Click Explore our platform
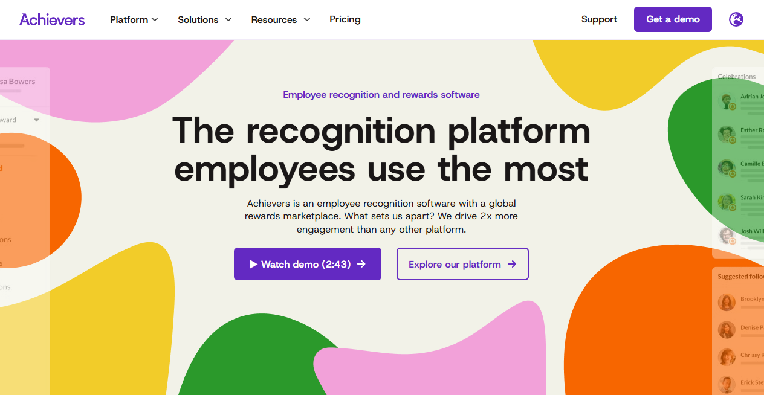The height and width of the screenshot is (395, 764). (462, 264)
